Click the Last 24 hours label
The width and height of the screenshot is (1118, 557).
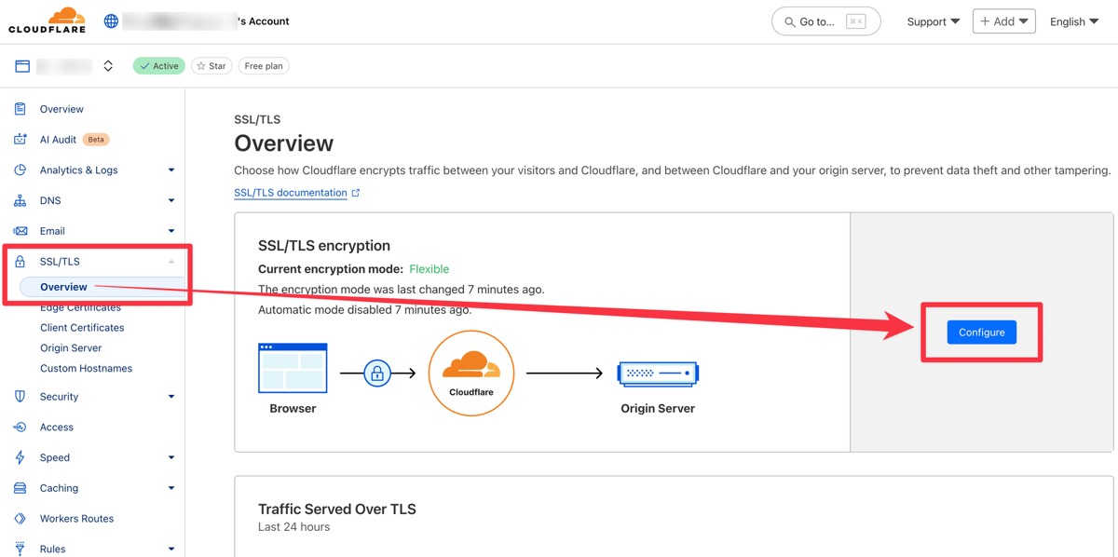(293, 527)
